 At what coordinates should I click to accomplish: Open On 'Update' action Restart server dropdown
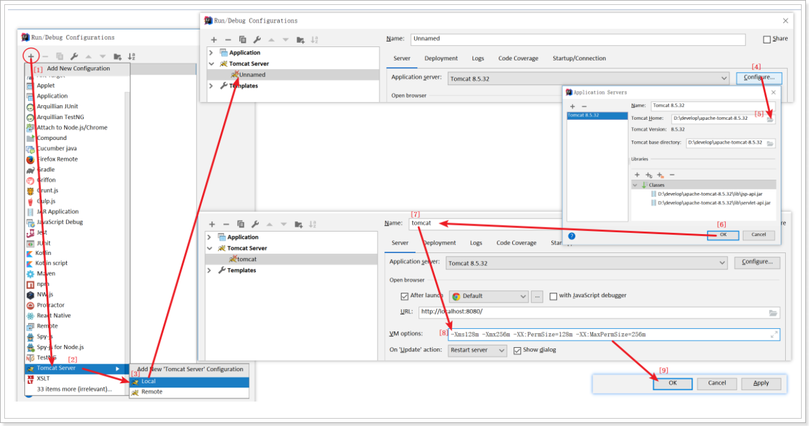click(x=477, y=350)
